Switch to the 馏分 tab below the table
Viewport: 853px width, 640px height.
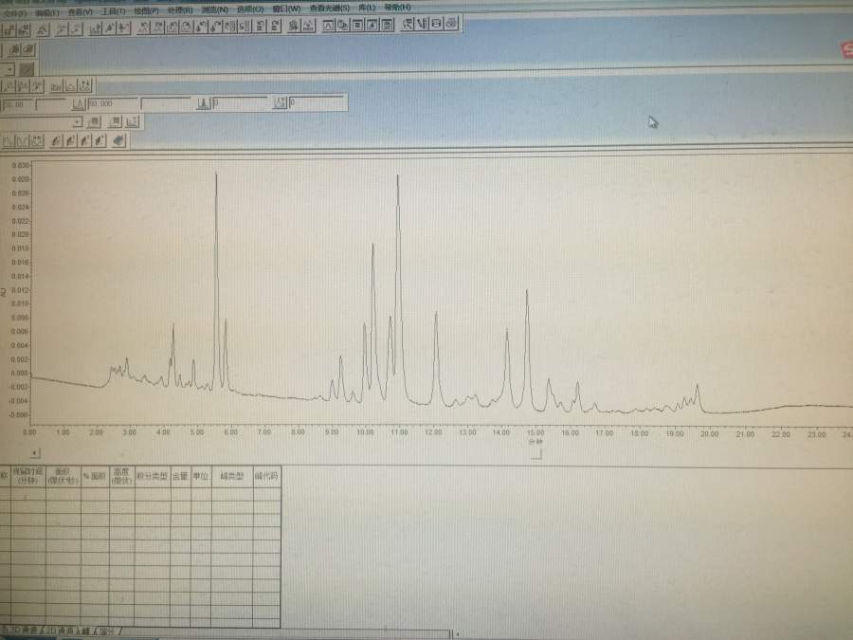pyautogui.click(x=106, y=631)
